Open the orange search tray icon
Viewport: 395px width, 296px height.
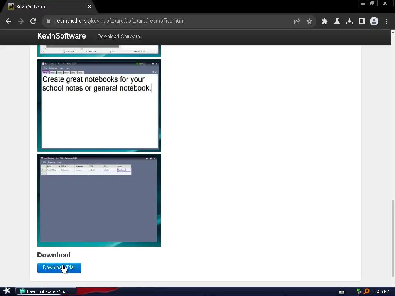(366, 291)
